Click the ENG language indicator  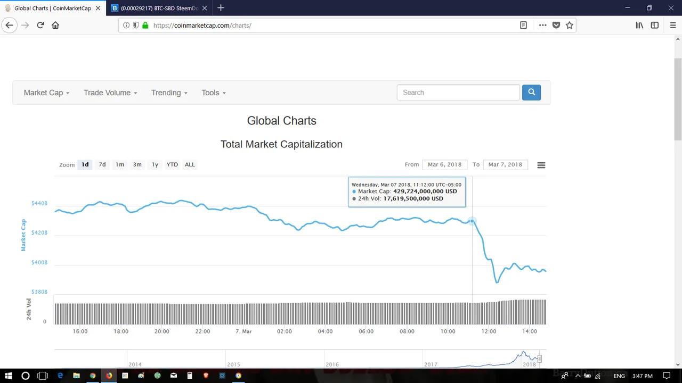click(619, 376)
